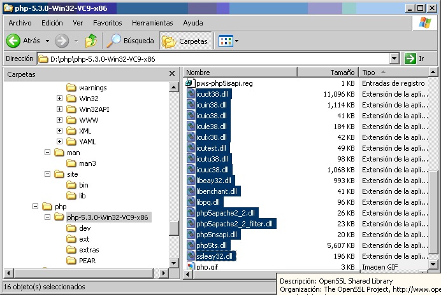The width and height of the screenshot is (441, 295).
Task: Click file list scrollbar up arrow
Action: (433, 72)
